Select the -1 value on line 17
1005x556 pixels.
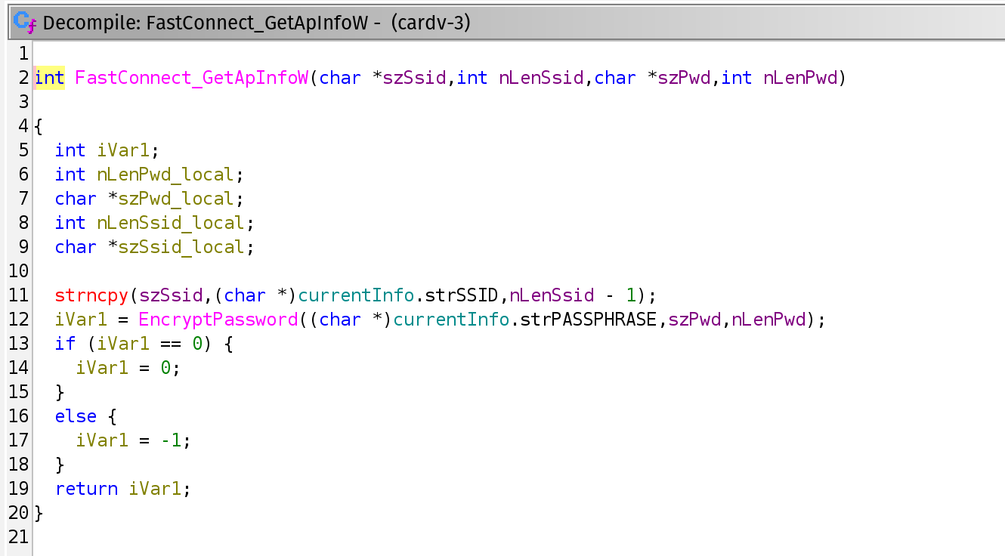tap(172, 440)
